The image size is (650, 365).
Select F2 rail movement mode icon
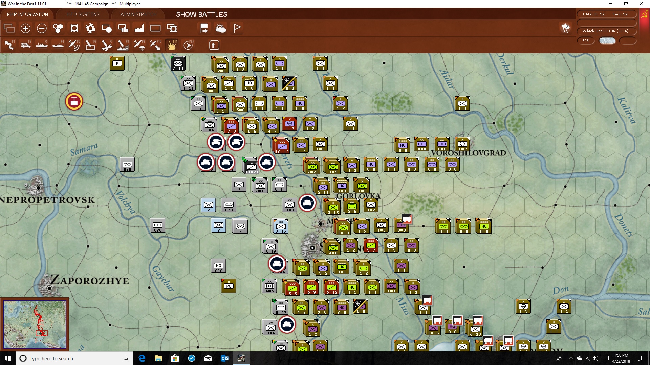point(25,45)
